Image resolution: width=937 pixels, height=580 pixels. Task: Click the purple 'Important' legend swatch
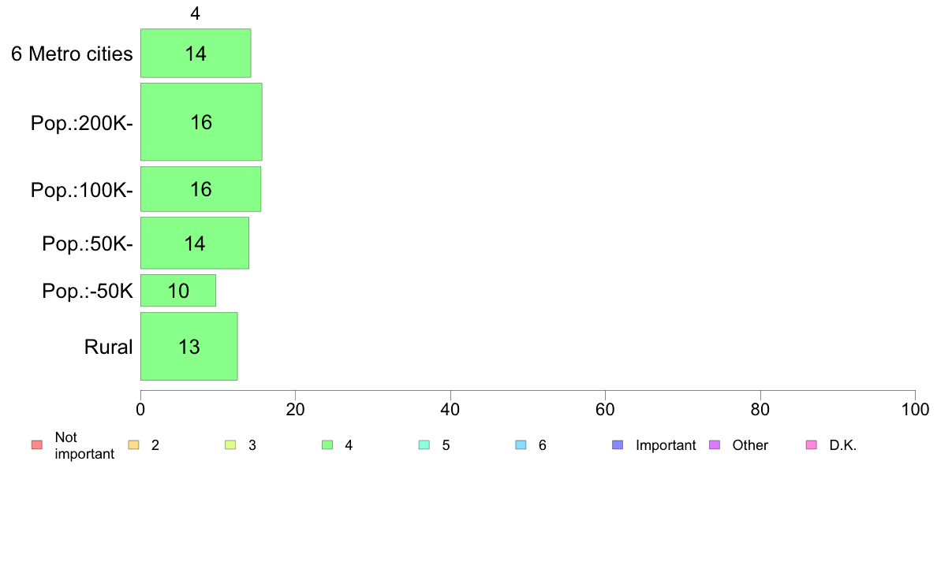coord(618,445)
